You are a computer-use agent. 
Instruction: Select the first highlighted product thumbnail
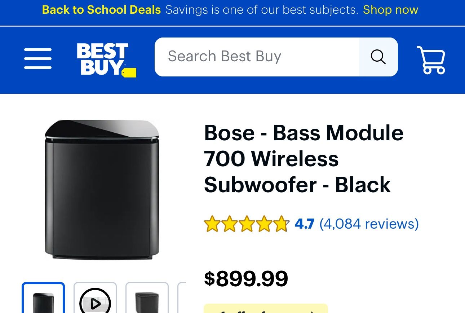43,298
